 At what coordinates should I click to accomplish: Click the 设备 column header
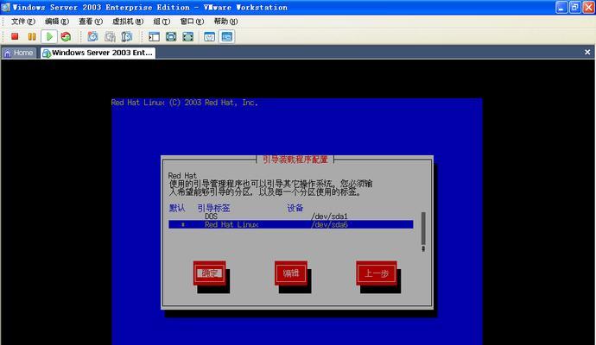click(295, 208)
